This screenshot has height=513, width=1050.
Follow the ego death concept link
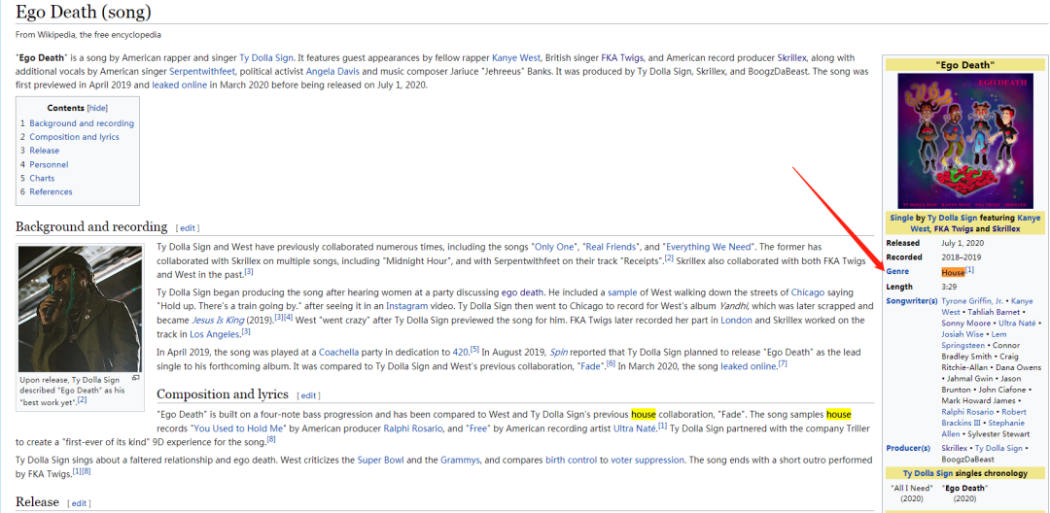pyautogui.click(x=522, y=292)
